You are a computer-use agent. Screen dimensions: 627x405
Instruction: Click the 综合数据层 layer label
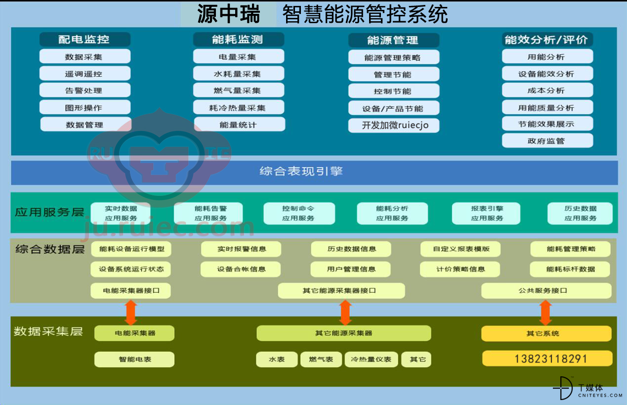tap(50, 249)
